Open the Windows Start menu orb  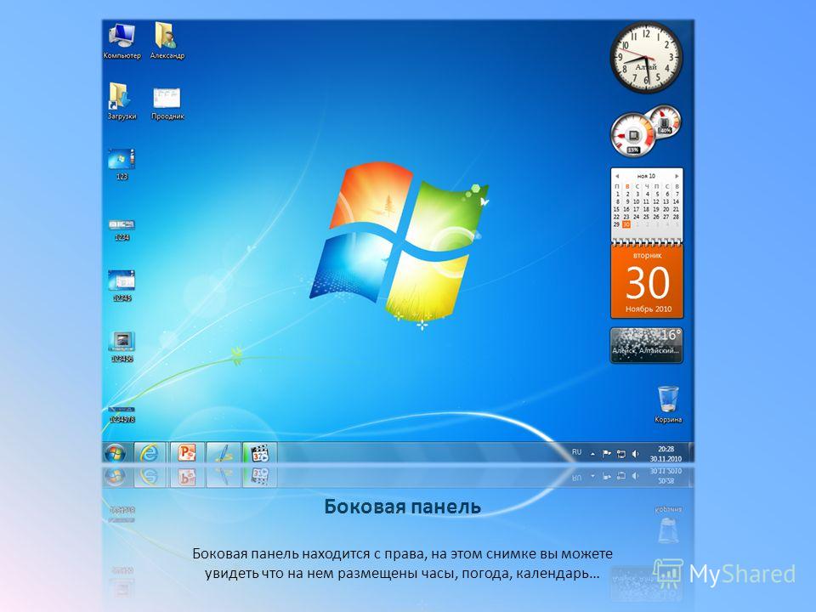tap(115, 453)
